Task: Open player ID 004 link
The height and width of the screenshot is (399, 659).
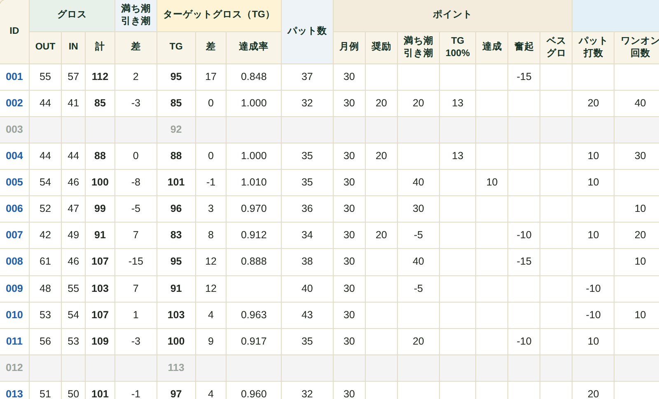Action: tap(14, 156)
